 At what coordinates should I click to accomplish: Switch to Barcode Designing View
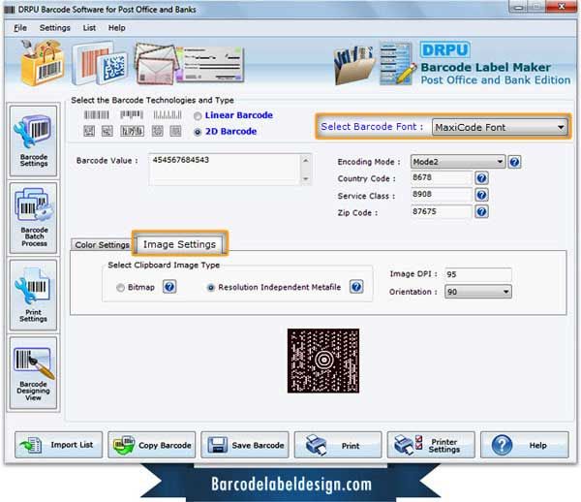tap(33, 373)
